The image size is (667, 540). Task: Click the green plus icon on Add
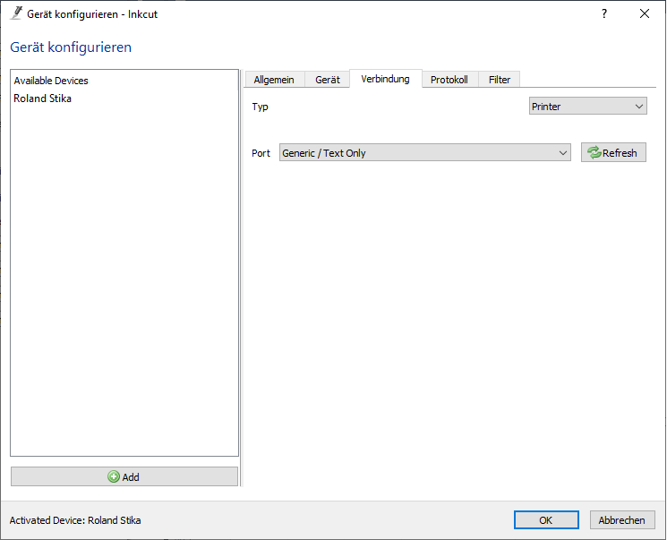pyautogui.click(x=114, y=477)
